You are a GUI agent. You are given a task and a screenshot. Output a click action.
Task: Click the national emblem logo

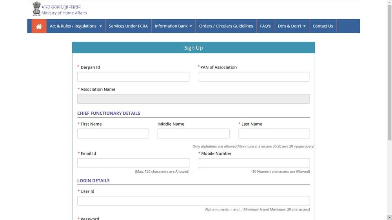tap(36, 9)
